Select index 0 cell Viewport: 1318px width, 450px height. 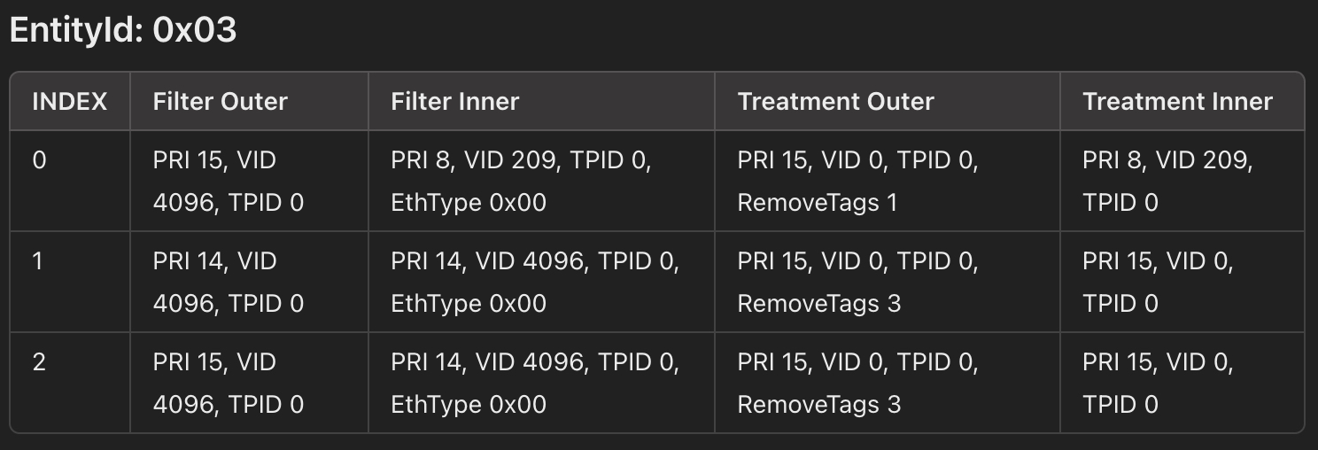[x=70, y=181]
